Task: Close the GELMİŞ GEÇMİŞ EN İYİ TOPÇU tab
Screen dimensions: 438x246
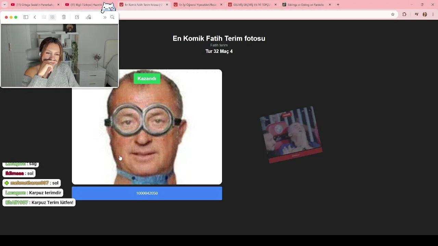Action: click(275, 5)
